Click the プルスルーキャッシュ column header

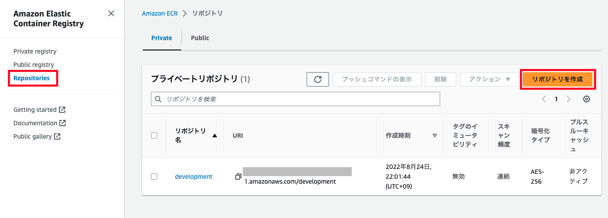pos(579,136)
